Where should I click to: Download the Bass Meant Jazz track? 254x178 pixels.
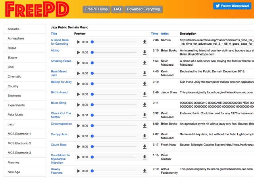144,73
